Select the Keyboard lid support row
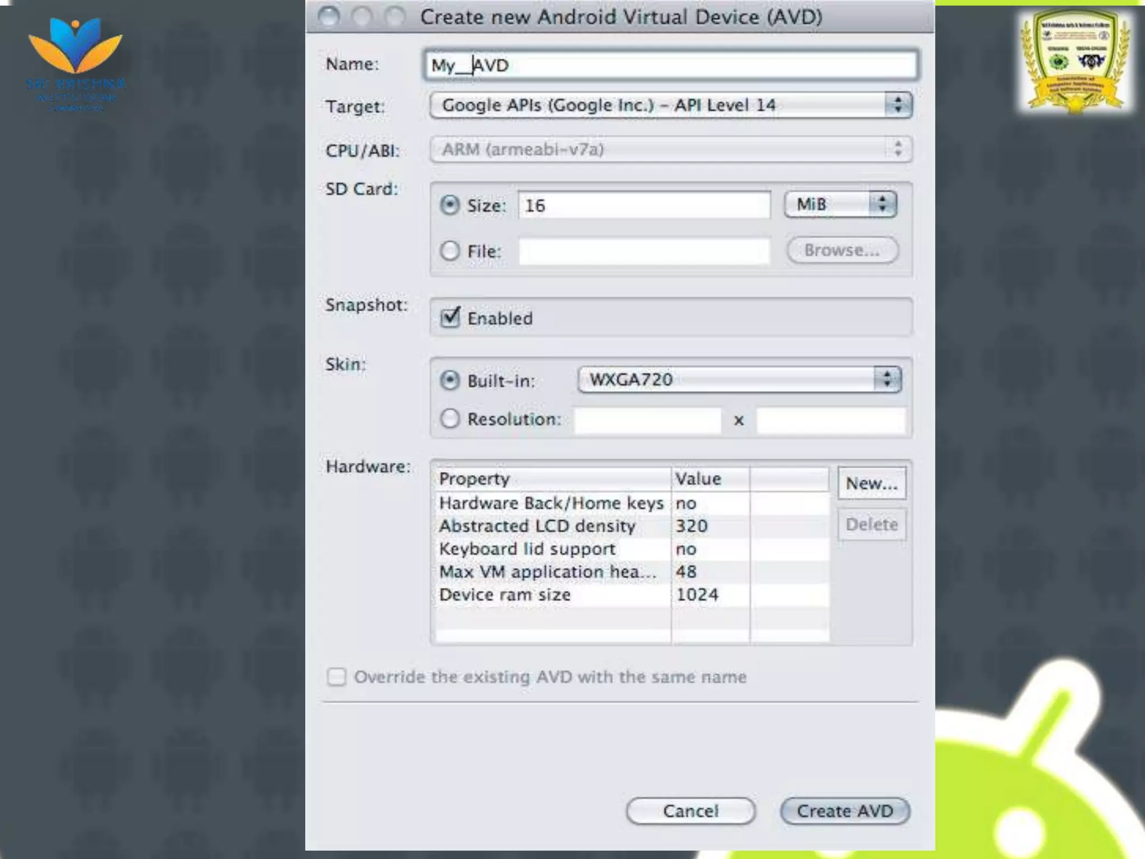This screenshot has width=1145, height=859. coord(632,549)
